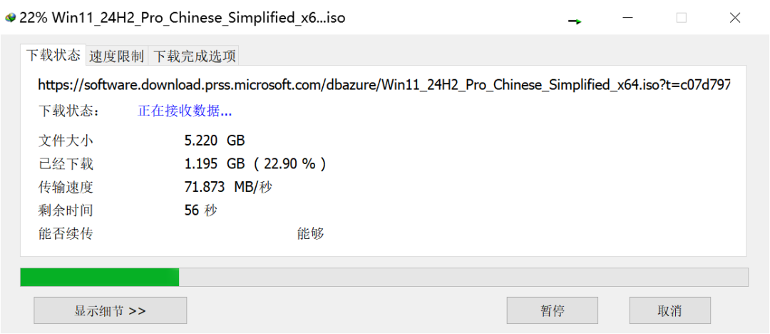
Task: Switch to the 下载状态 tab
Action: (x=53, y=55)
